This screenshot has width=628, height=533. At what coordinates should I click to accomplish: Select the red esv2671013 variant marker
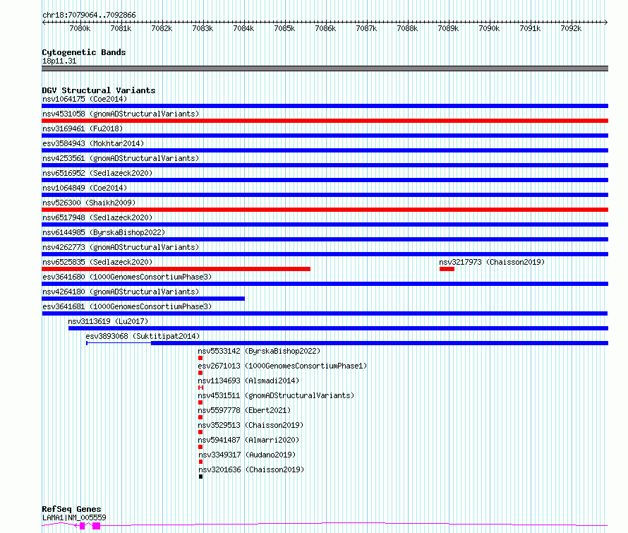click(200, 373)
